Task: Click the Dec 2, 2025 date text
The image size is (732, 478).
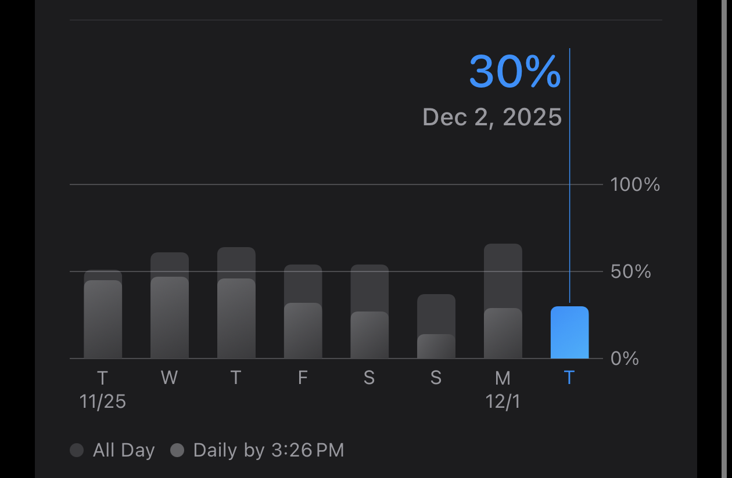Action: tap(492, 117)
